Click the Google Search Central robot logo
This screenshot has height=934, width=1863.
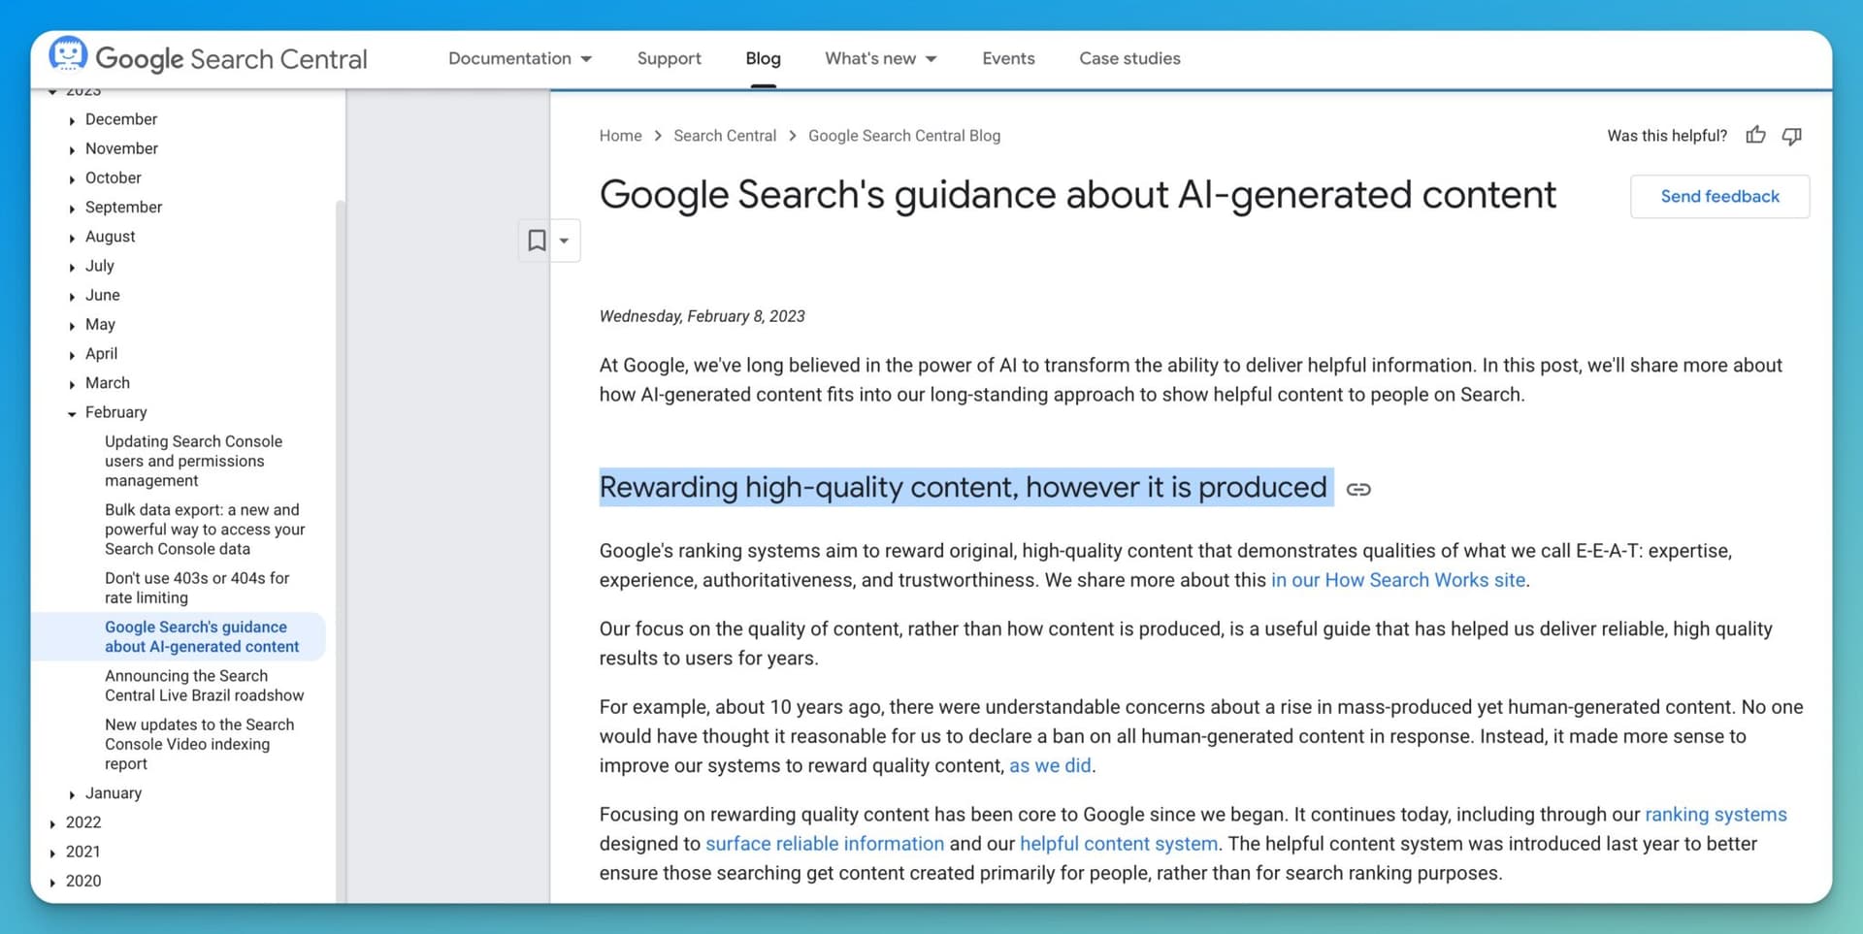pyautogui.click(x=68, y=55)
